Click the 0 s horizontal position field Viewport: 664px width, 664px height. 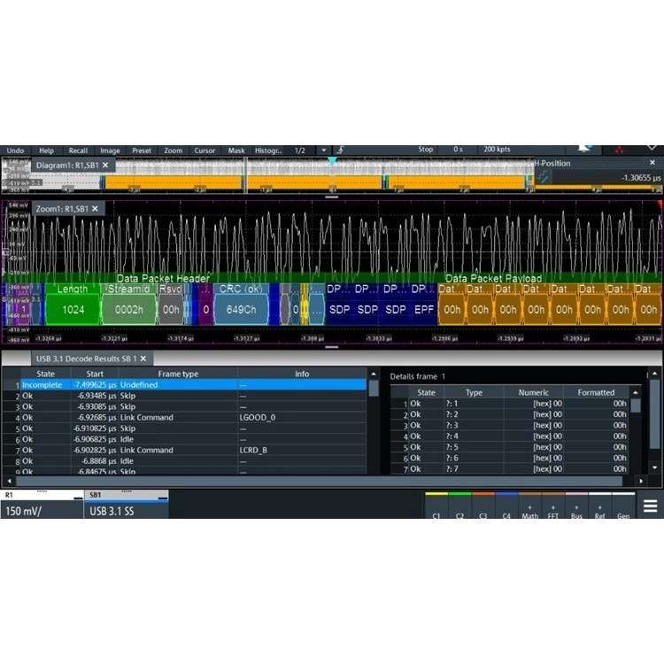click(458, 149)
